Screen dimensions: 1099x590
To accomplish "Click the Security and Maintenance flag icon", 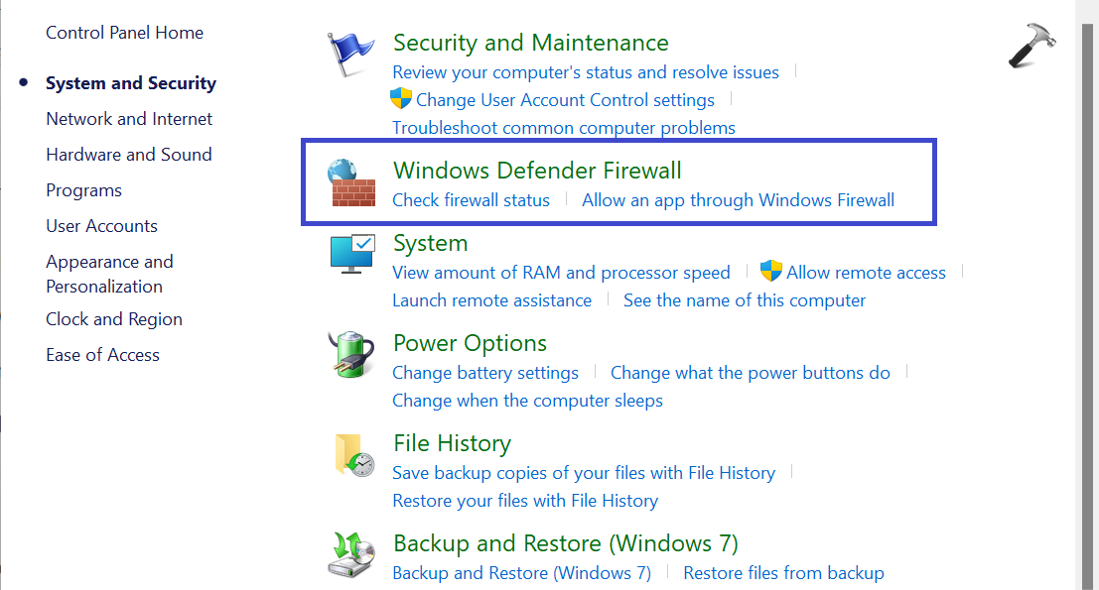I will click(x=350, y=56).
